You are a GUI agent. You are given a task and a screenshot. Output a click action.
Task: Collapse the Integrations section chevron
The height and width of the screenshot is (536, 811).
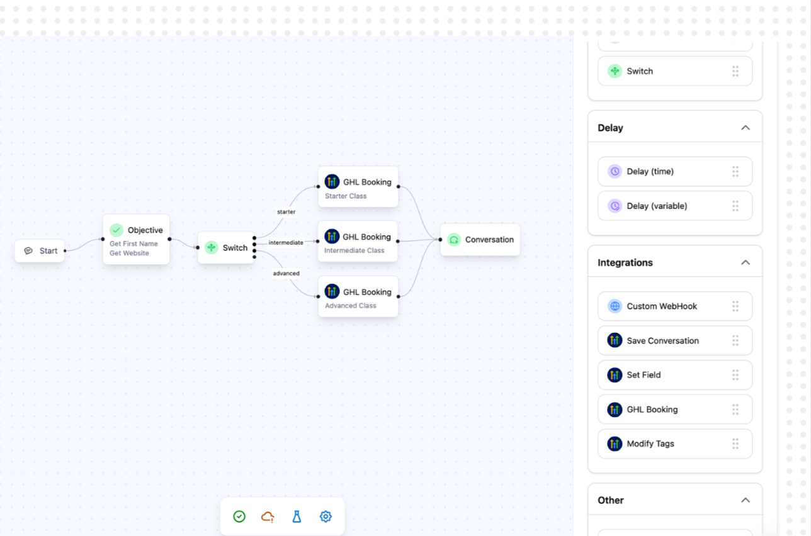(x=746, y=262)
